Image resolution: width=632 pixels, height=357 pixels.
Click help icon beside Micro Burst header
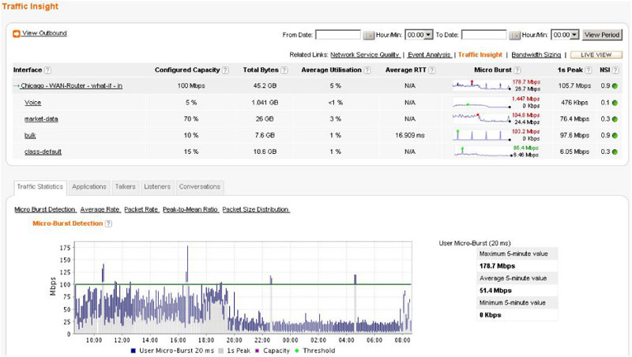coord(517,70)
